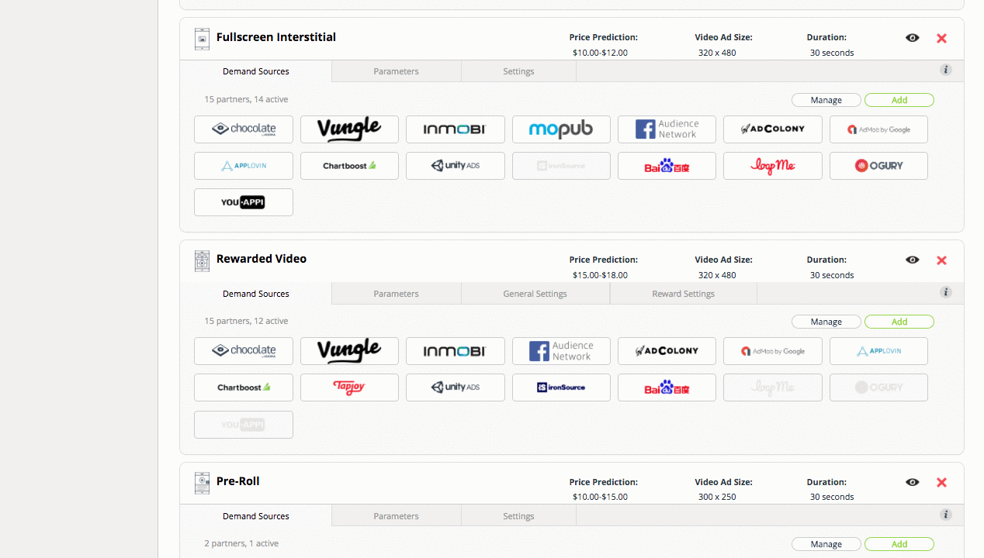
Task: Open info icon for Fullscreen Interstitial
Action: [x=946, y=70]
